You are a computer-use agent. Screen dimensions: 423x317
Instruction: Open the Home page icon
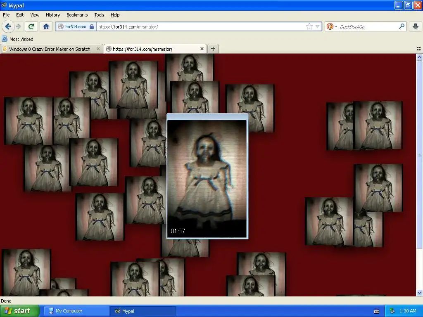coord(46,26)
